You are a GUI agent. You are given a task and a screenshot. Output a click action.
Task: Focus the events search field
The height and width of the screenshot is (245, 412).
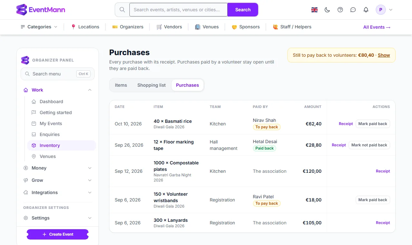pyautogui.click(x=178, y=10)
